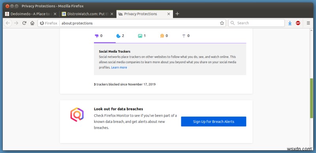Open the home page
The width and height of the screenshot is (316, 153).
click(x=32, y=23)
